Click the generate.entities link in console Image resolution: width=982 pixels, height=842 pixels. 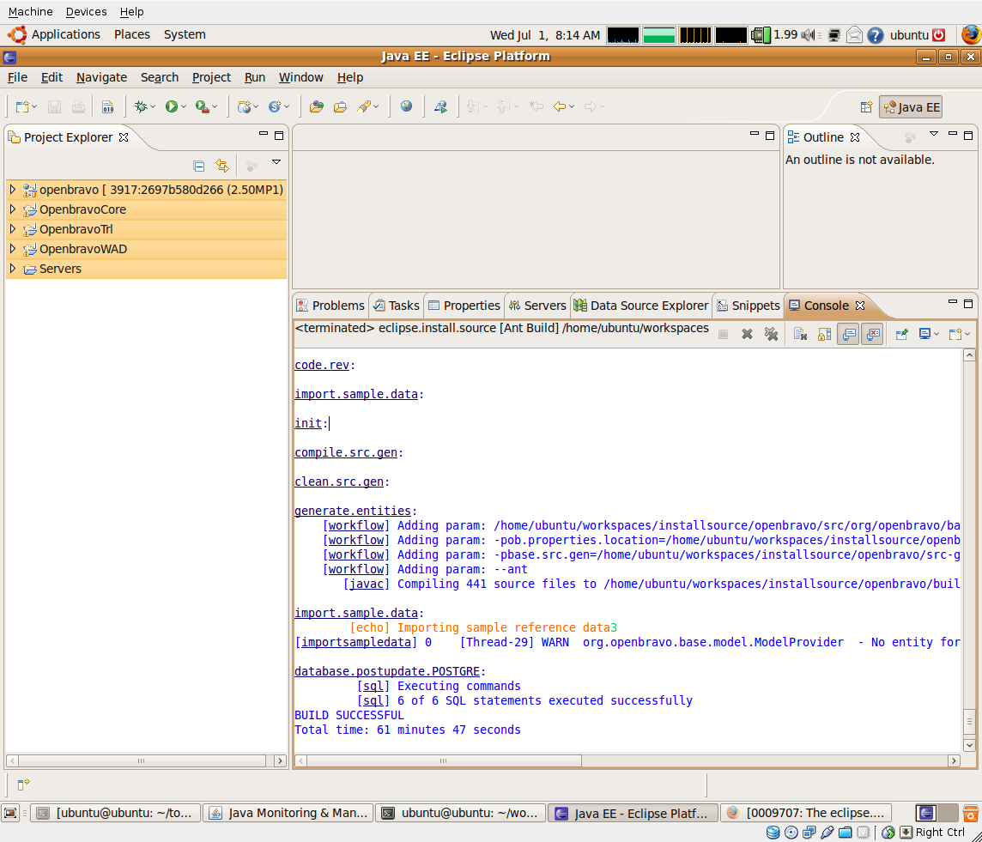click(352, 511)
